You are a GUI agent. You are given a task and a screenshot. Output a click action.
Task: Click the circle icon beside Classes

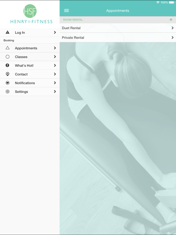7,57
